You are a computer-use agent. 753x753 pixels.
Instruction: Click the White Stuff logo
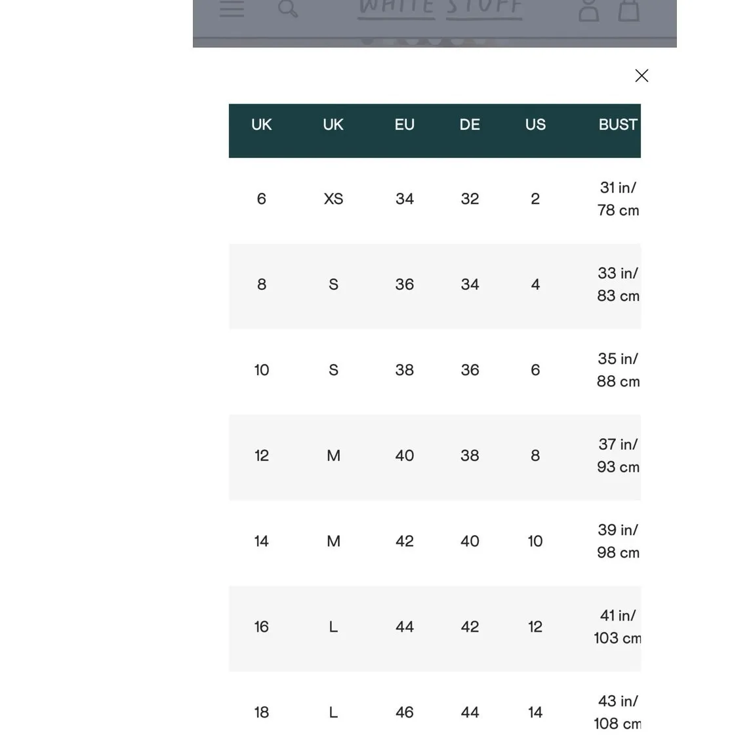[440, 9]
